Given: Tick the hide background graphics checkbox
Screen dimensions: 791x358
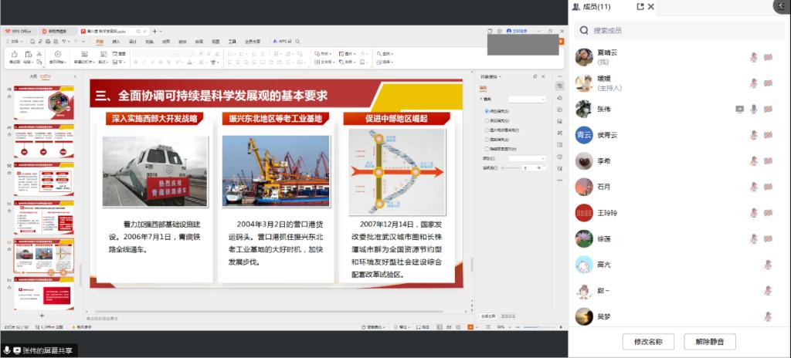Looking at the screenshot, I should [x=485, y=148].
